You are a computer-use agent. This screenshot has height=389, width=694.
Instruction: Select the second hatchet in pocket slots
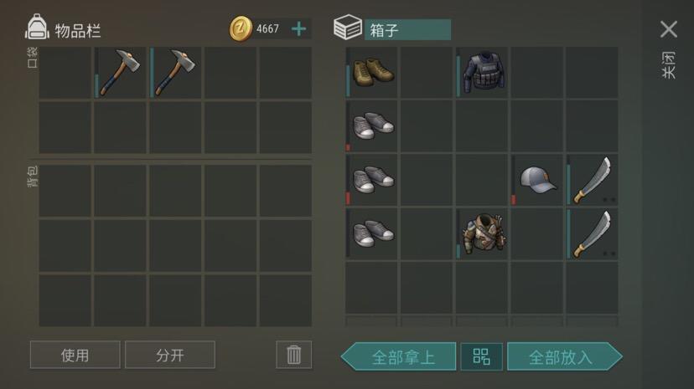[x=175, y=73]
